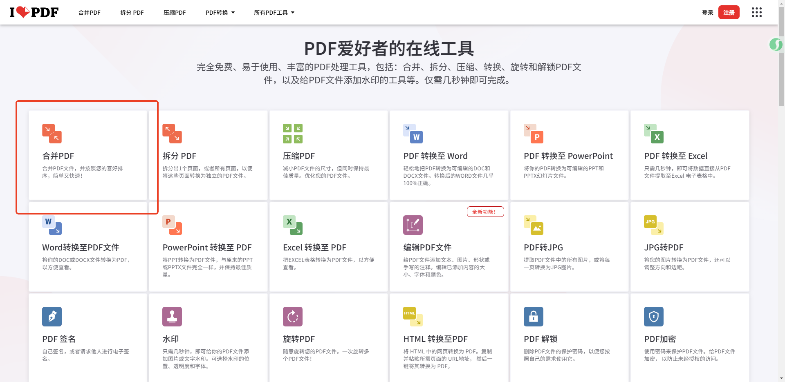785x382 pixels.
Task: Click the scrollbar up arrow
Action: point(781,3)
